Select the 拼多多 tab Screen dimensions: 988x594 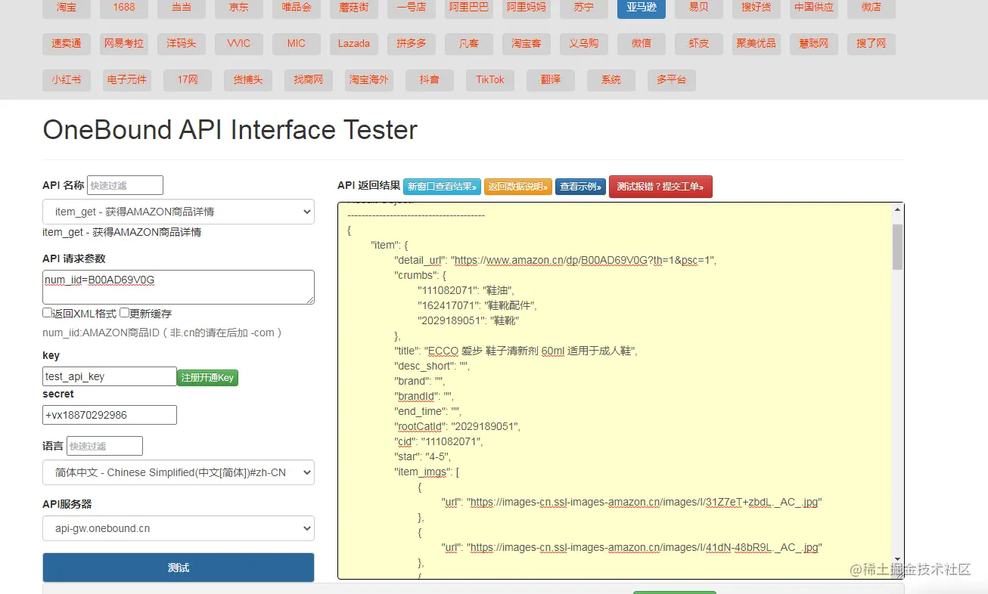pos(412,44)
